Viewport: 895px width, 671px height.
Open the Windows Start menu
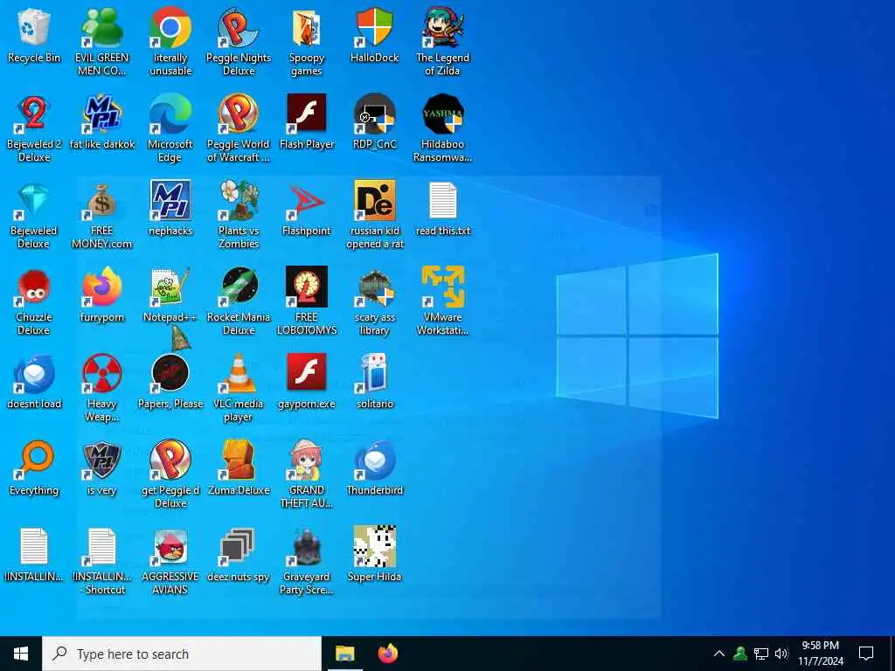point(21,654)
